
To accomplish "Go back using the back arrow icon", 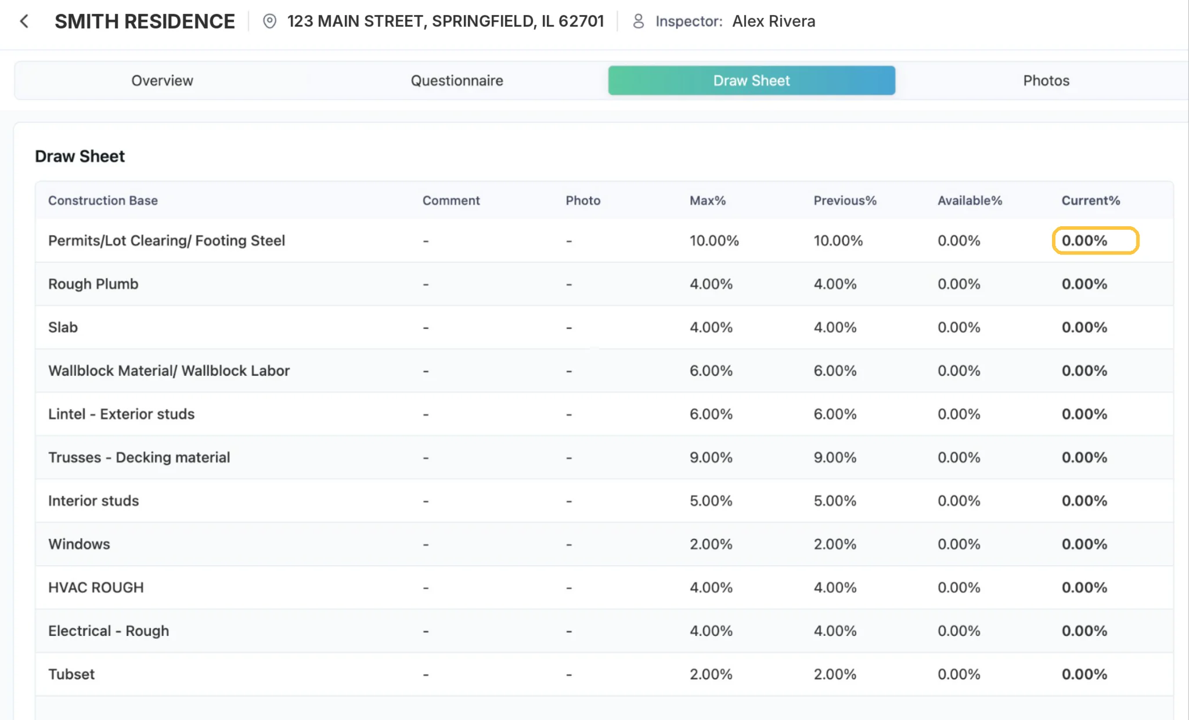I will click(x=24, y=21).
